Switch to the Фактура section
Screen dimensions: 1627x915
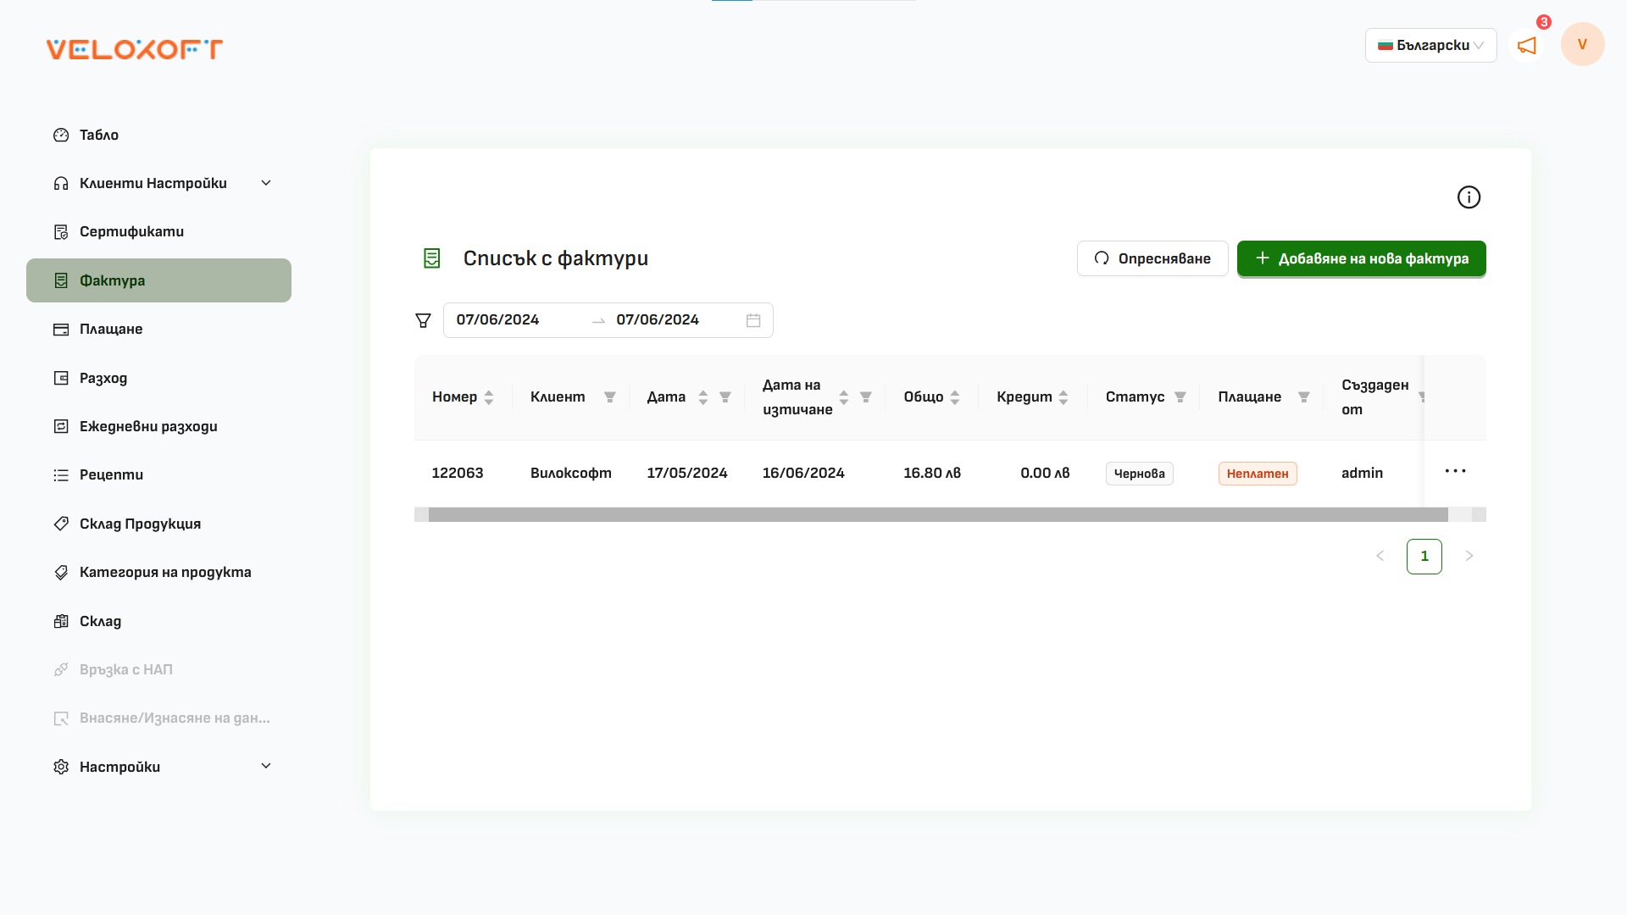coord(112,280)
